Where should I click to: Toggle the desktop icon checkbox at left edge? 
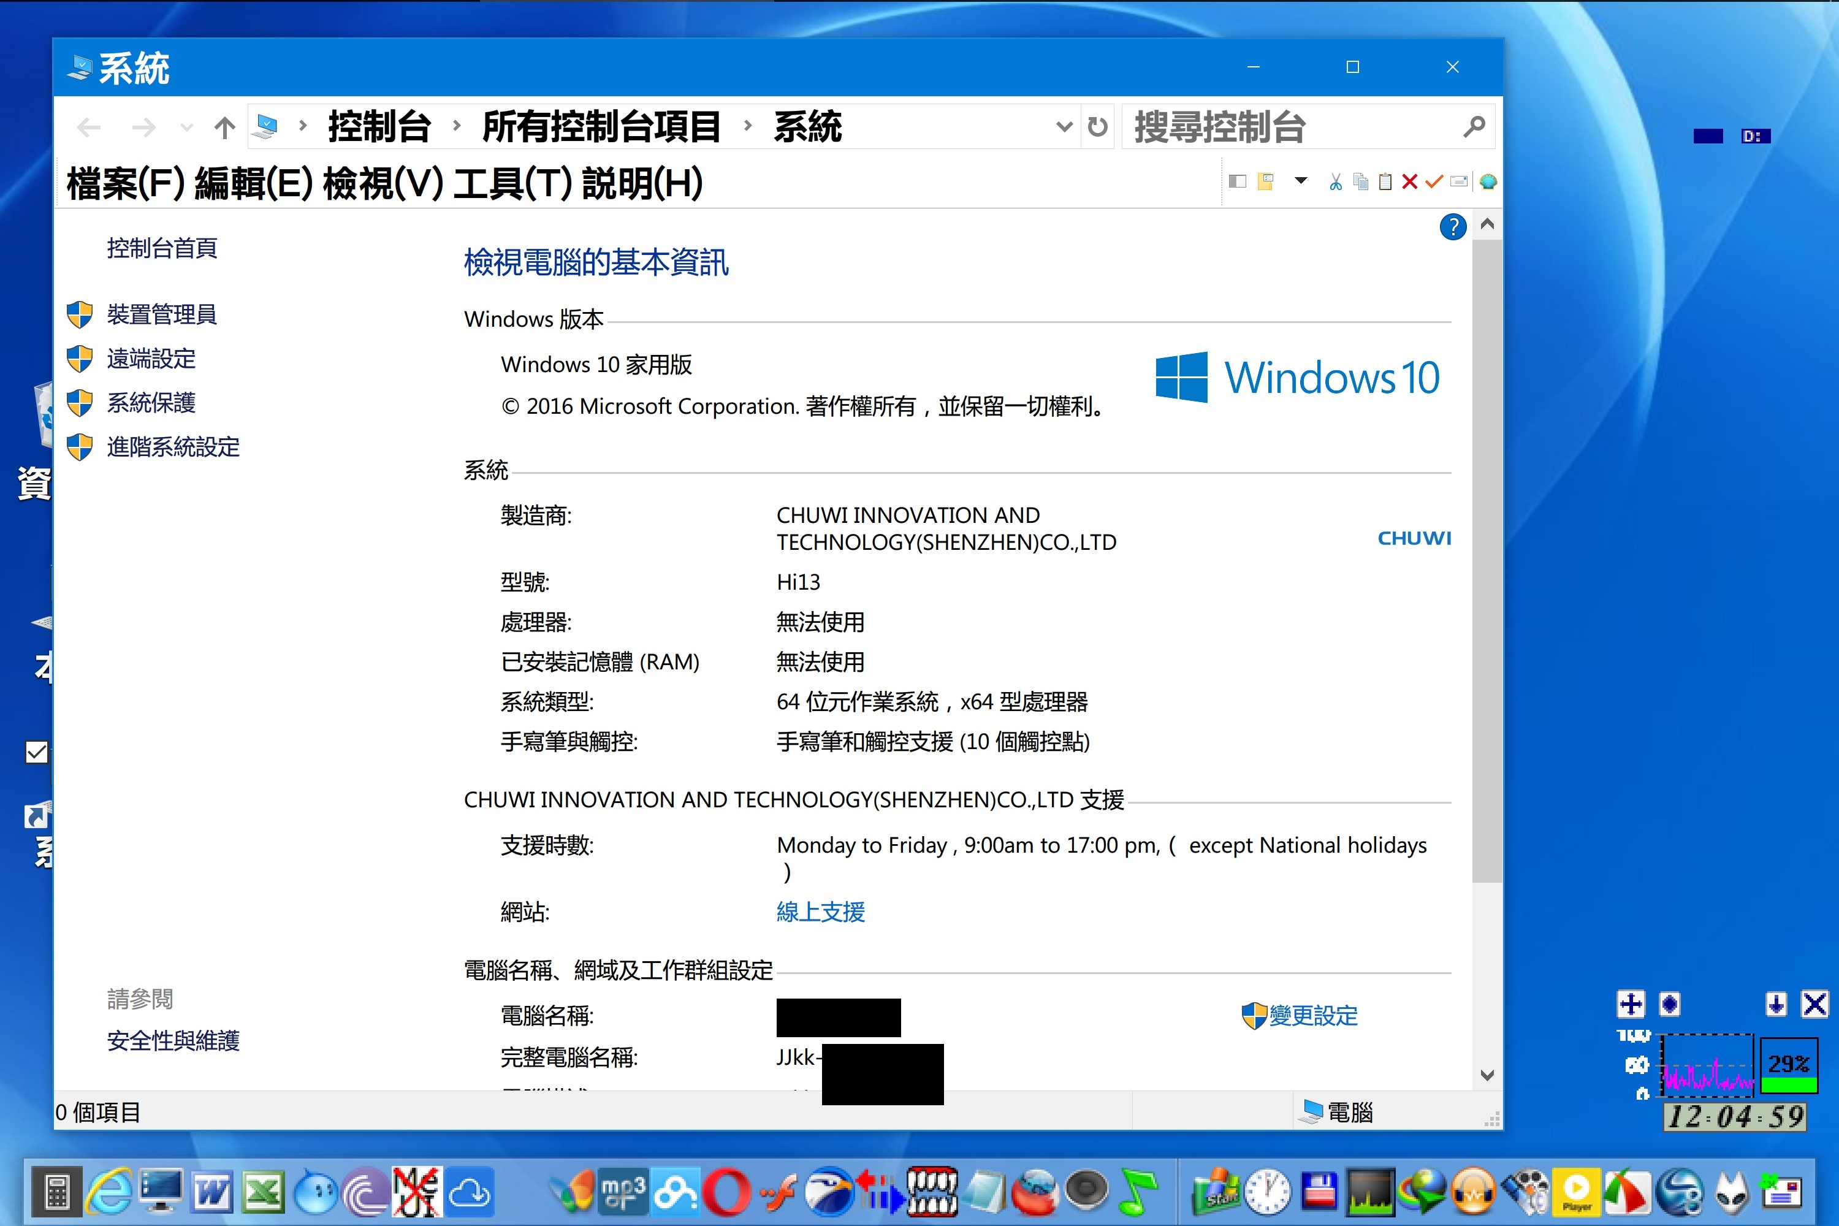point(37,752)
